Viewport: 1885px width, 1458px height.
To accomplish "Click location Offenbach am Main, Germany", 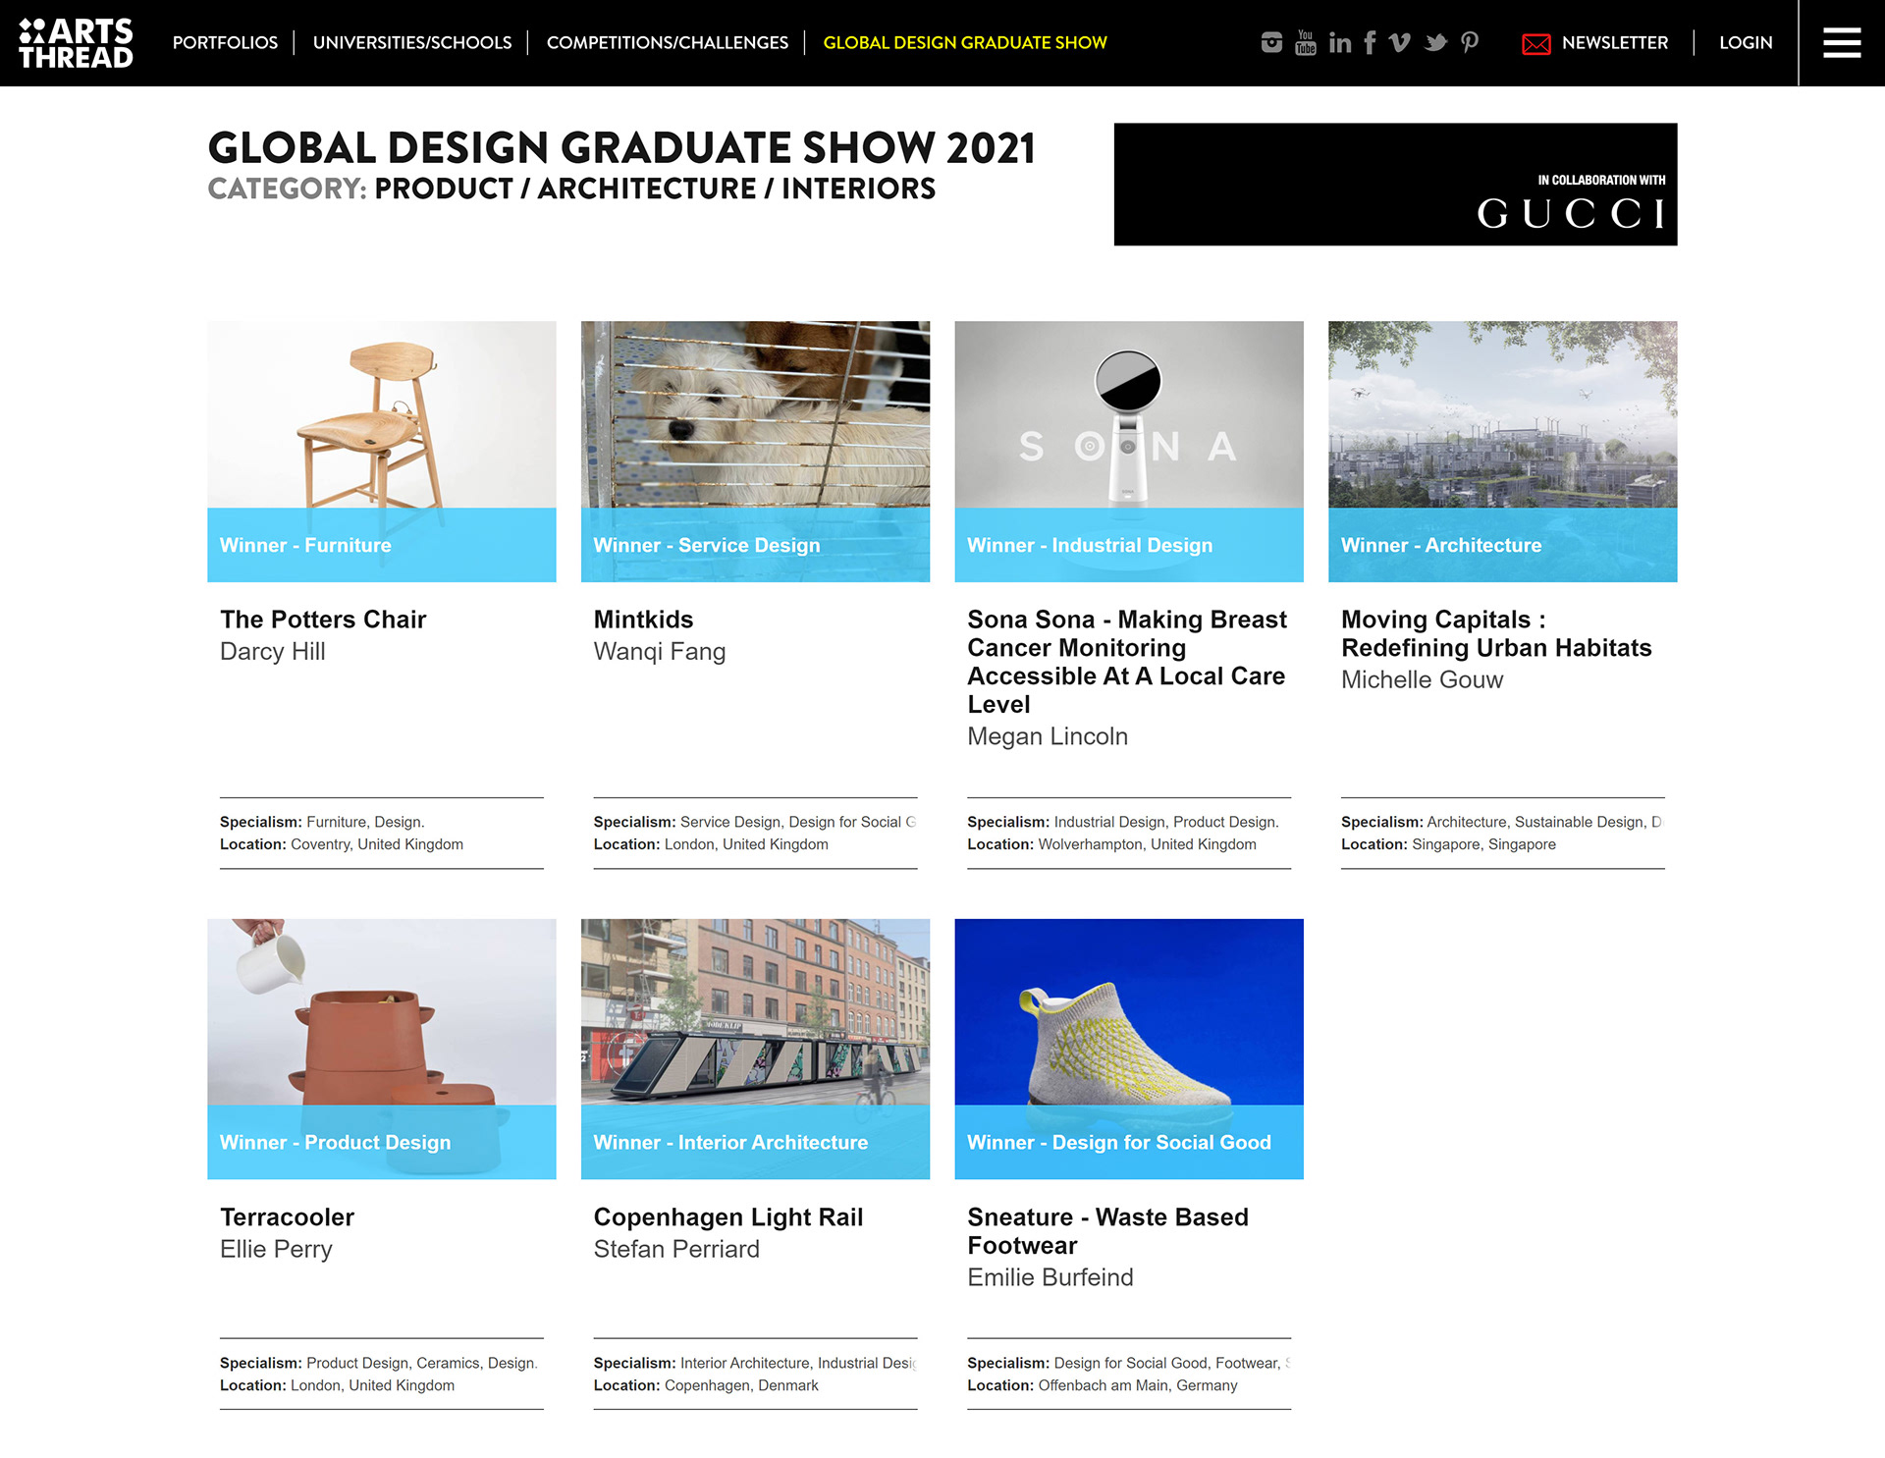I will 1137,1385.
